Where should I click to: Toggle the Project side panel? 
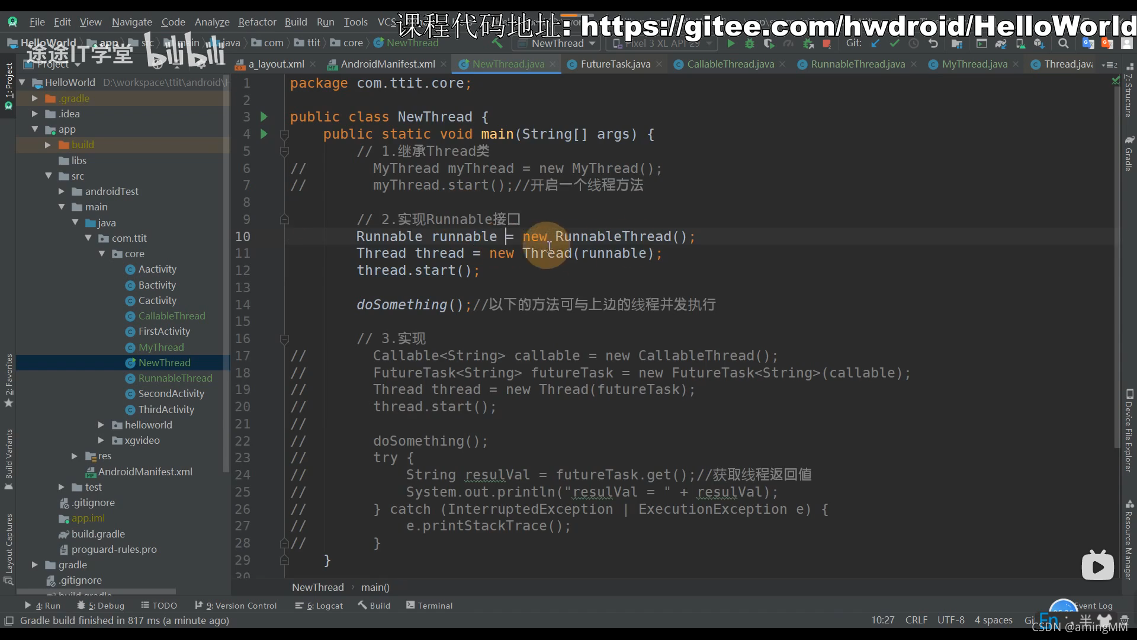(x=8, y=87)
